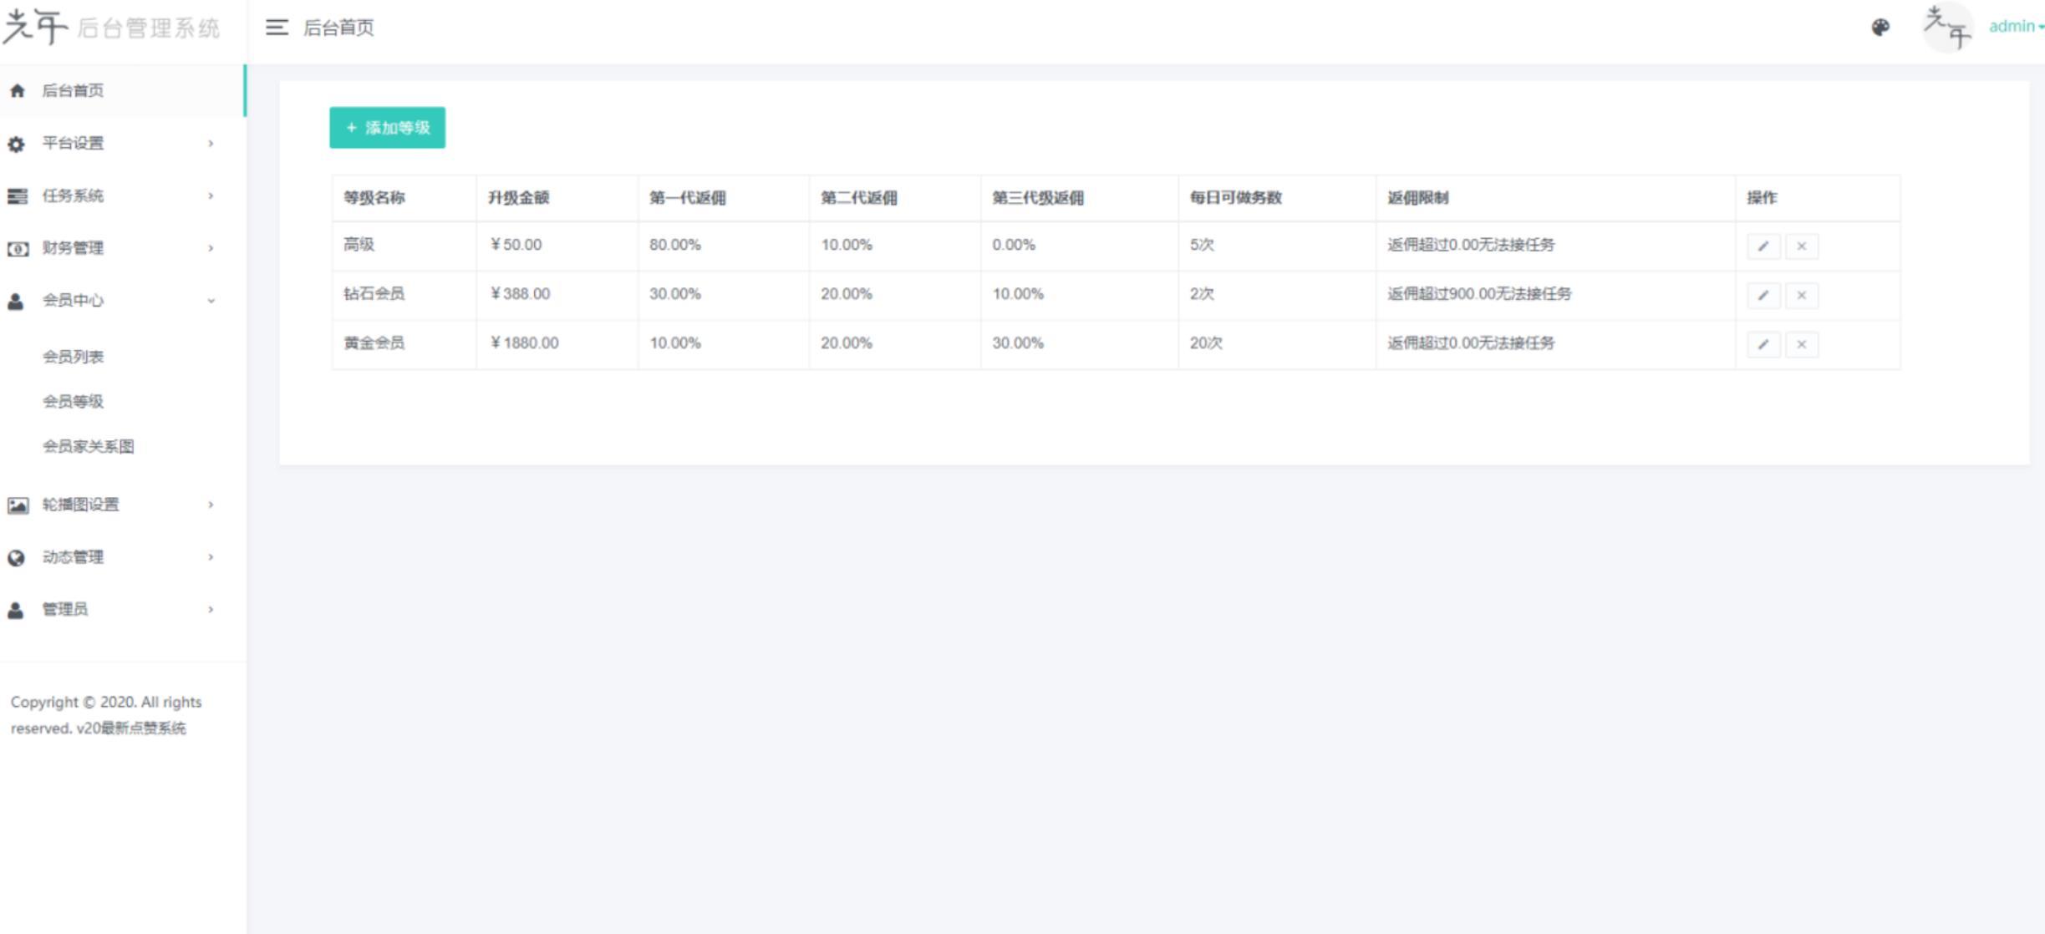Click the 添加等级 button
The image size is (2045, 934).
click(x=387, y=128)
